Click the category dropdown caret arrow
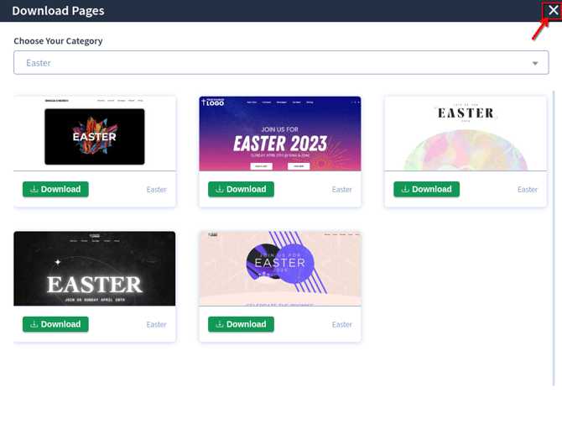Screen dimensions: 562x430 coord(535,64)
